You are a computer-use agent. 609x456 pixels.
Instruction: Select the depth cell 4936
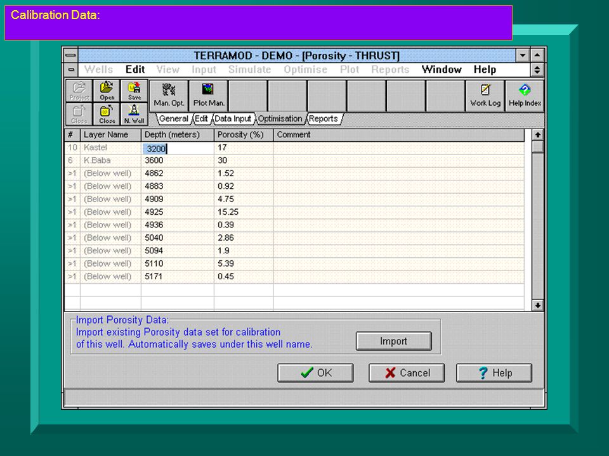tap(178, 225)
